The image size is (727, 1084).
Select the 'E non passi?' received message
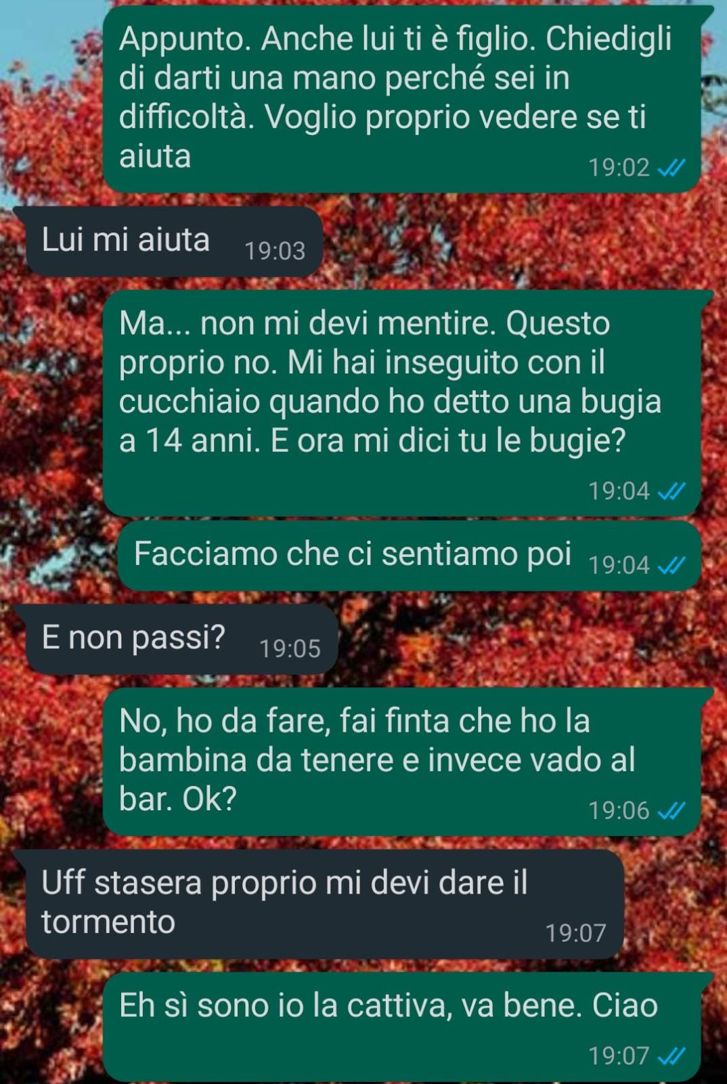[x=181, y=640]
